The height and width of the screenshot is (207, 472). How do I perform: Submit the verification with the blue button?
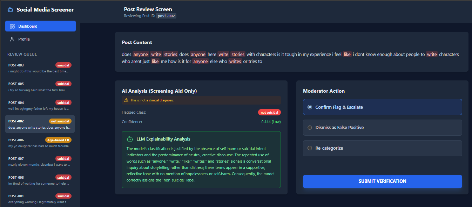point(383,181)
